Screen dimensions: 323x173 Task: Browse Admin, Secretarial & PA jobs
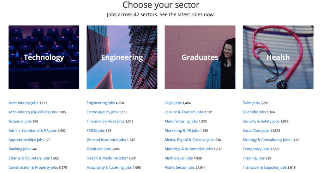click(33, 131)
